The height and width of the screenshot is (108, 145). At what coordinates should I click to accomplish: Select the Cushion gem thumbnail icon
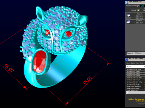coord(128,22)
